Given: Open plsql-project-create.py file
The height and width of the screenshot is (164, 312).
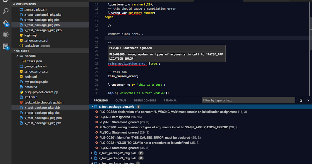Looking at the screenshot, I should [x=50, y=92].
